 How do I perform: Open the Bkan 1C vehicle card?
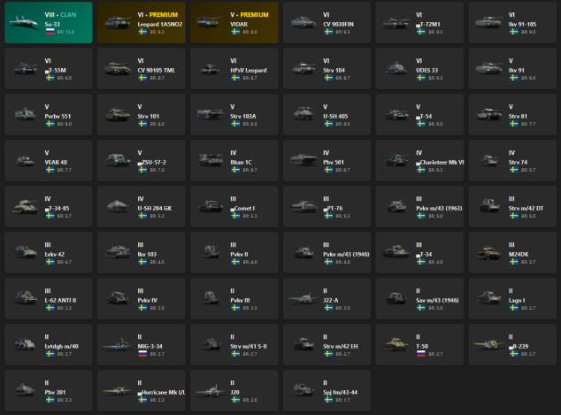point(234,160)
